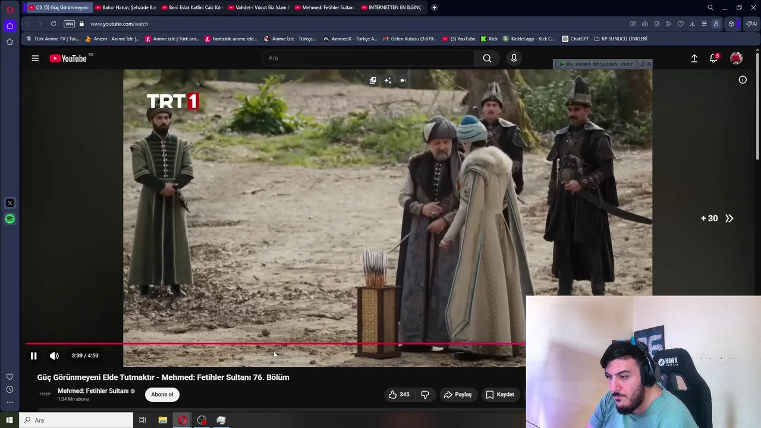
Task: Switch to 'Mehmed: Fetihler Sultanı' tab
Action: click(325, 7)
